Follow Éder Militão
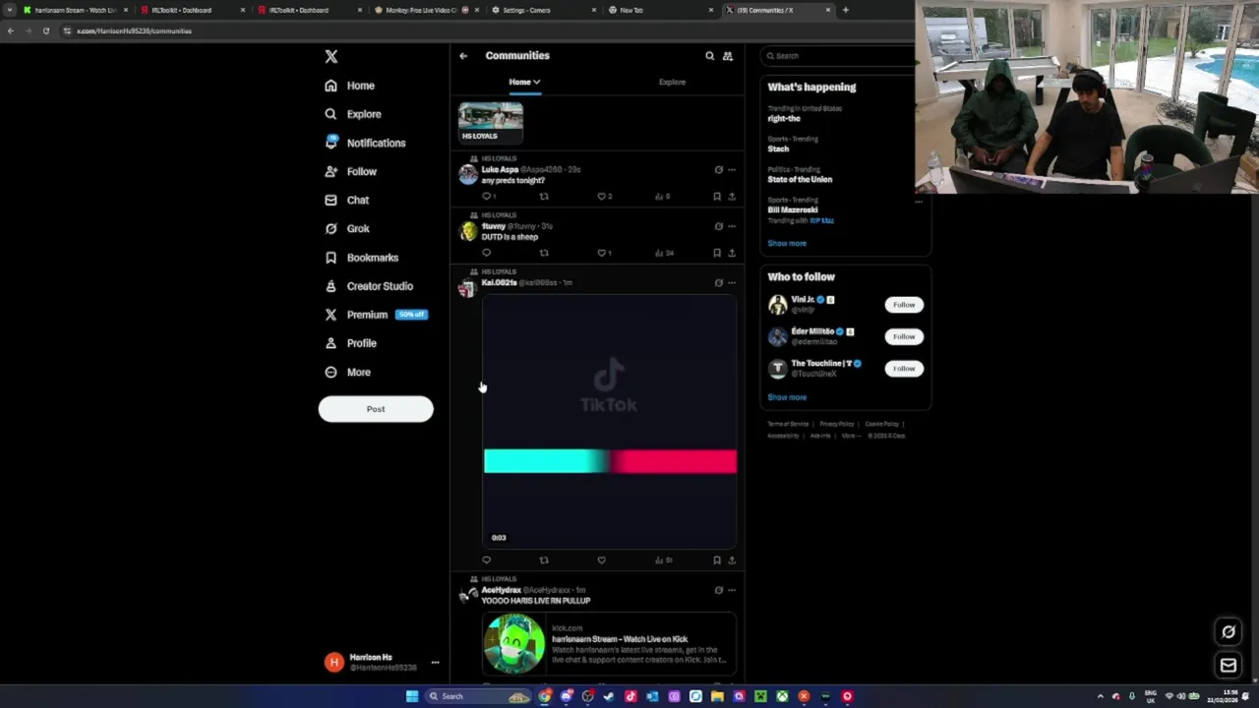Screen dimensions: 1259x708 [x=904, y=336]
